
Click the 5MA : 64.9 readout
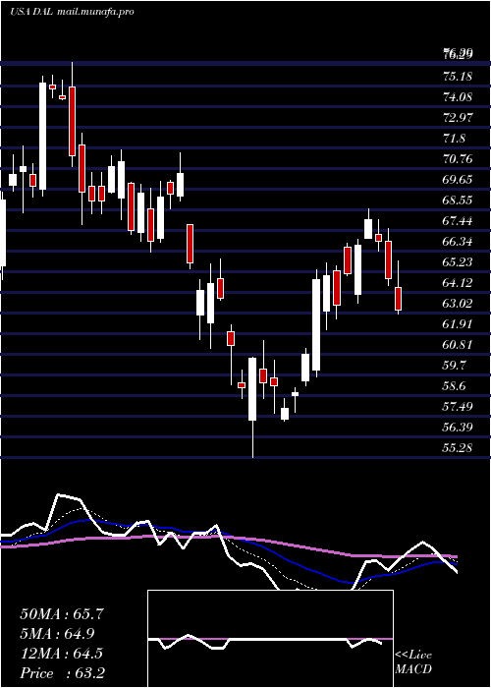click(x=57, y=634)
